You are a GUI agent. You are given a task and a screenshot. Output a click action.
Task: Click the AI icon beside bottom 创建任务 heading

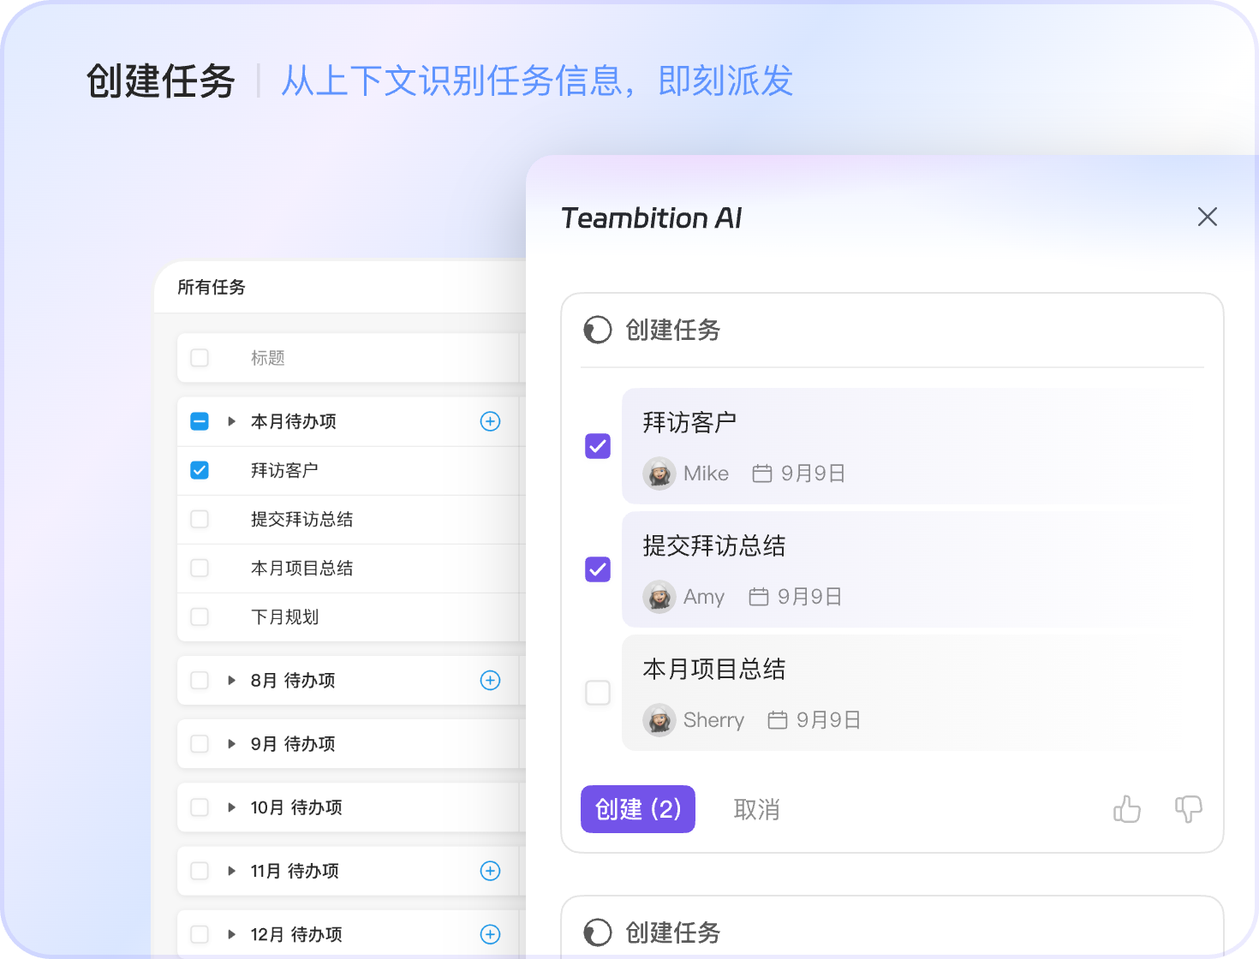pyautogui.click(x=598, y=932)
